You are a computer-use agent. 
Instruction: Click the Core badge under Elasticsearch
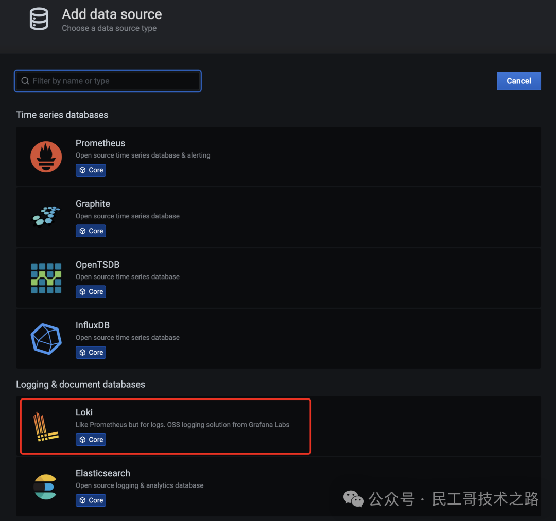(x=91, y=500)
